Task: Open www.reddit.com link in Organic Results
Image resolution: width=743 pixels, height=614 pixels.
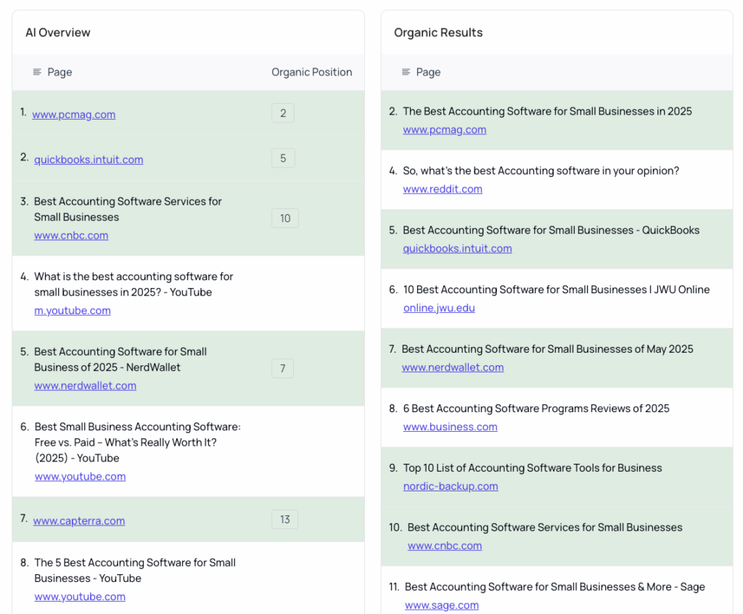Action: tap(443, 189)
